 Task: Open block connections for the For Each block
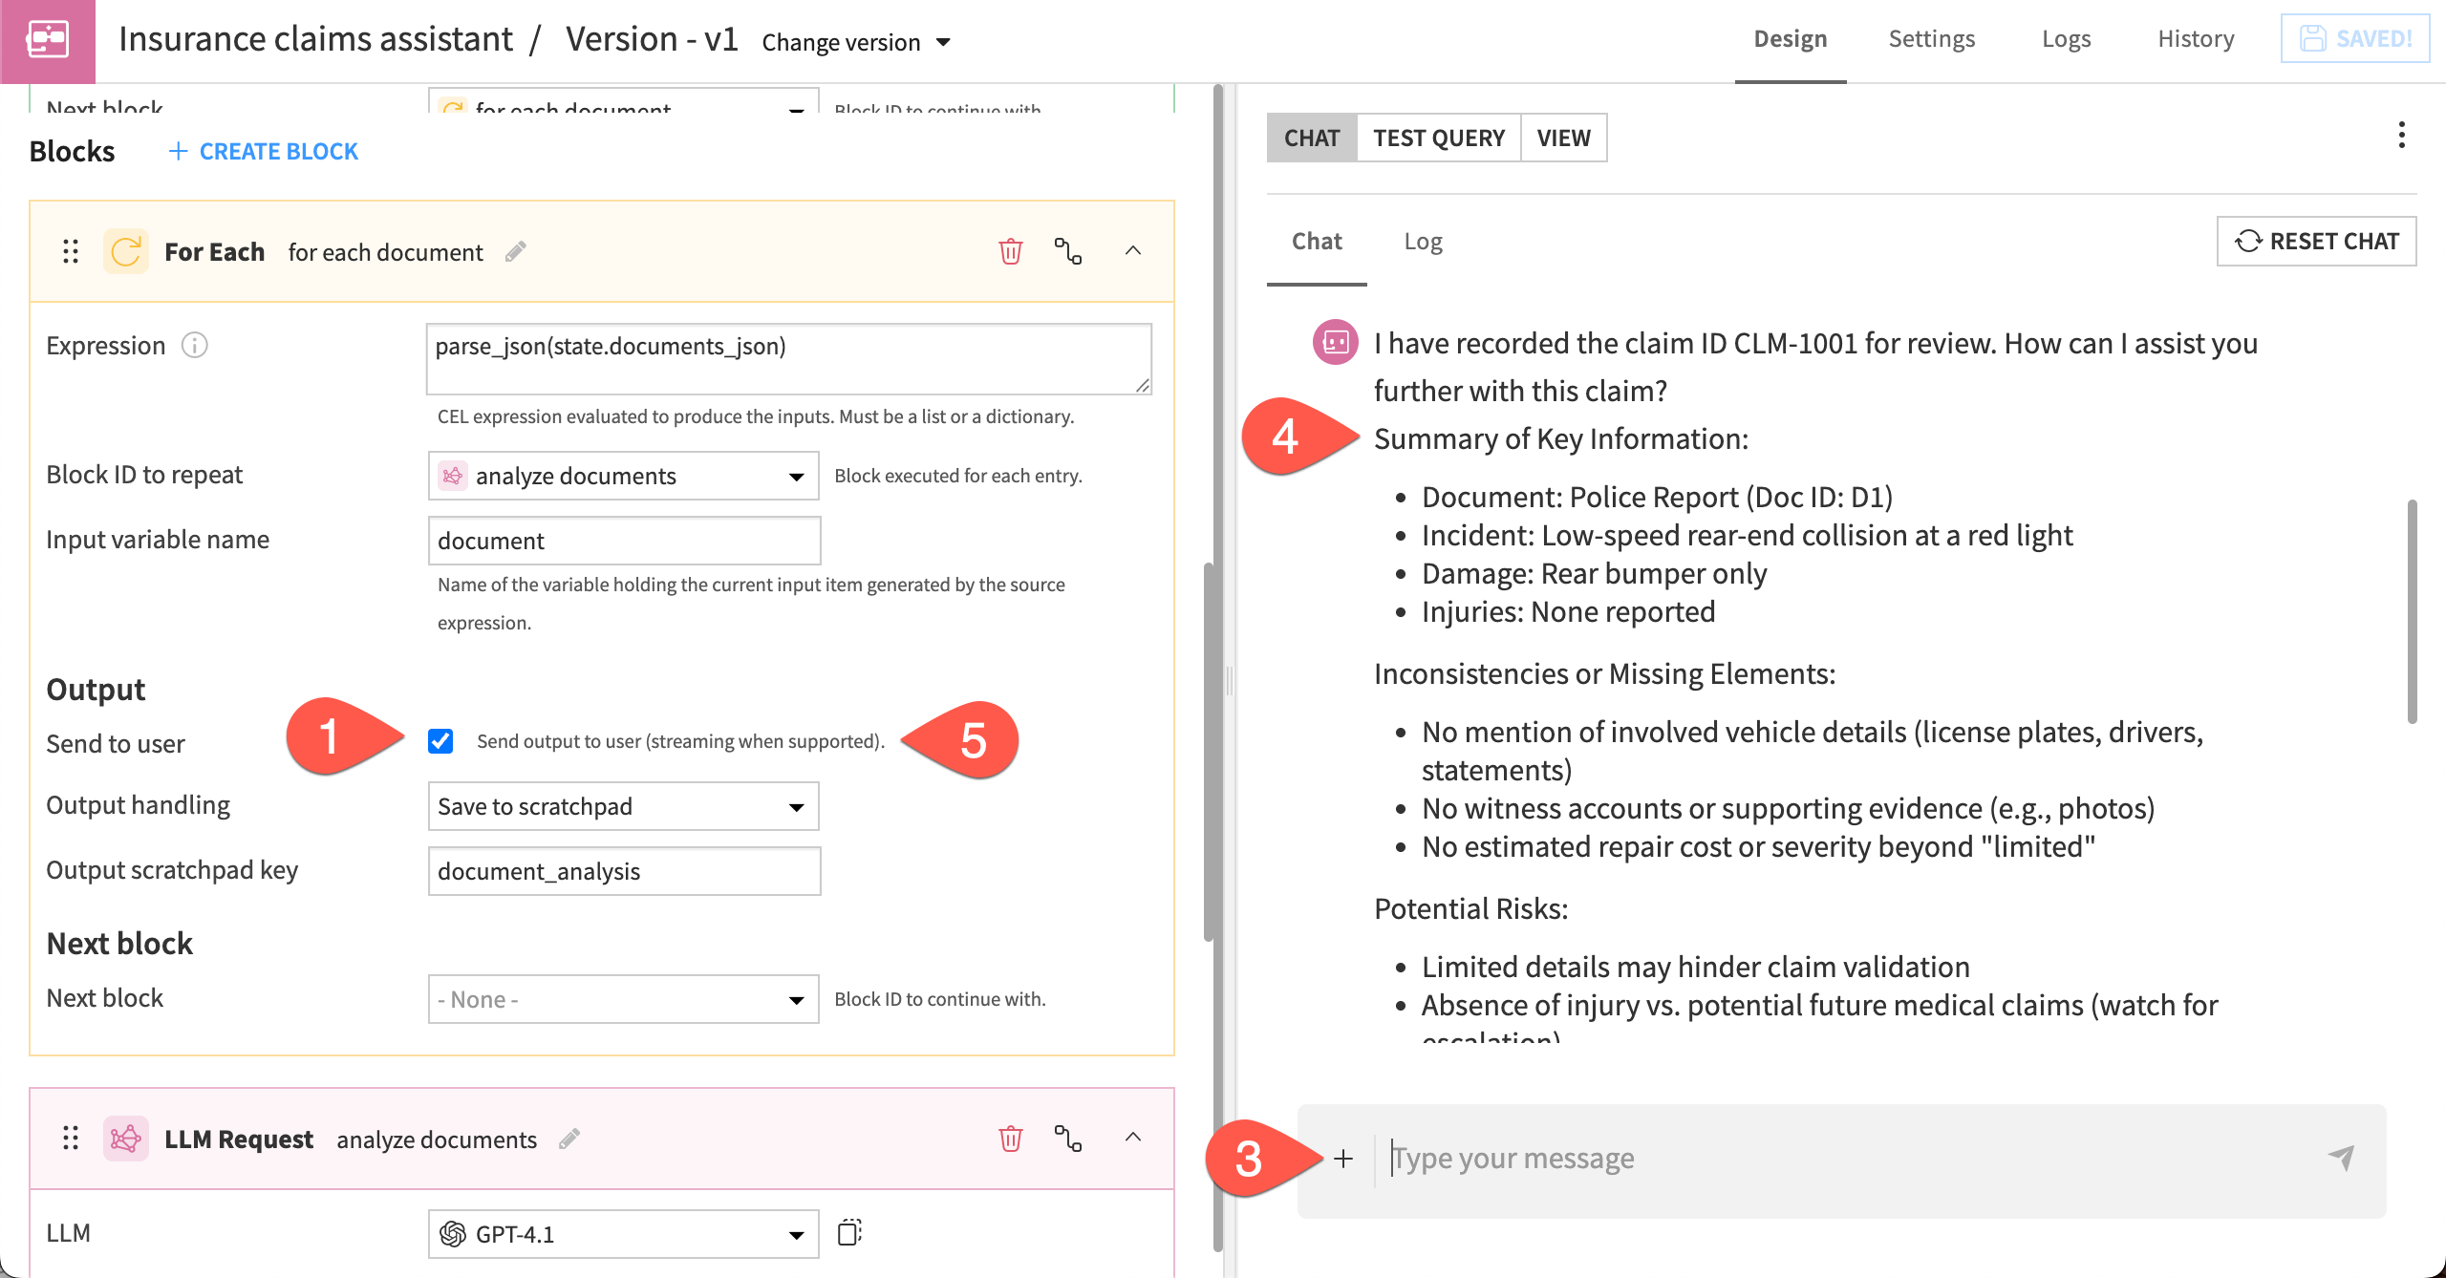(x=1069, y=251)
